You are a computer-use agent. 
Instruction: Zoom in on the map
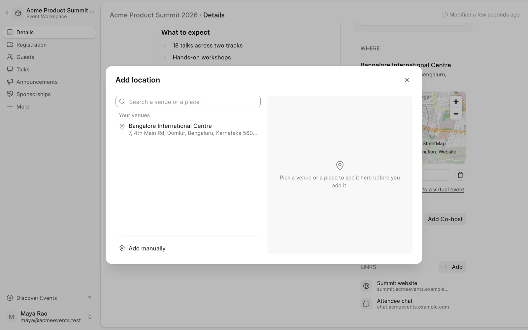pyautogui.click(x=456, y=102)
